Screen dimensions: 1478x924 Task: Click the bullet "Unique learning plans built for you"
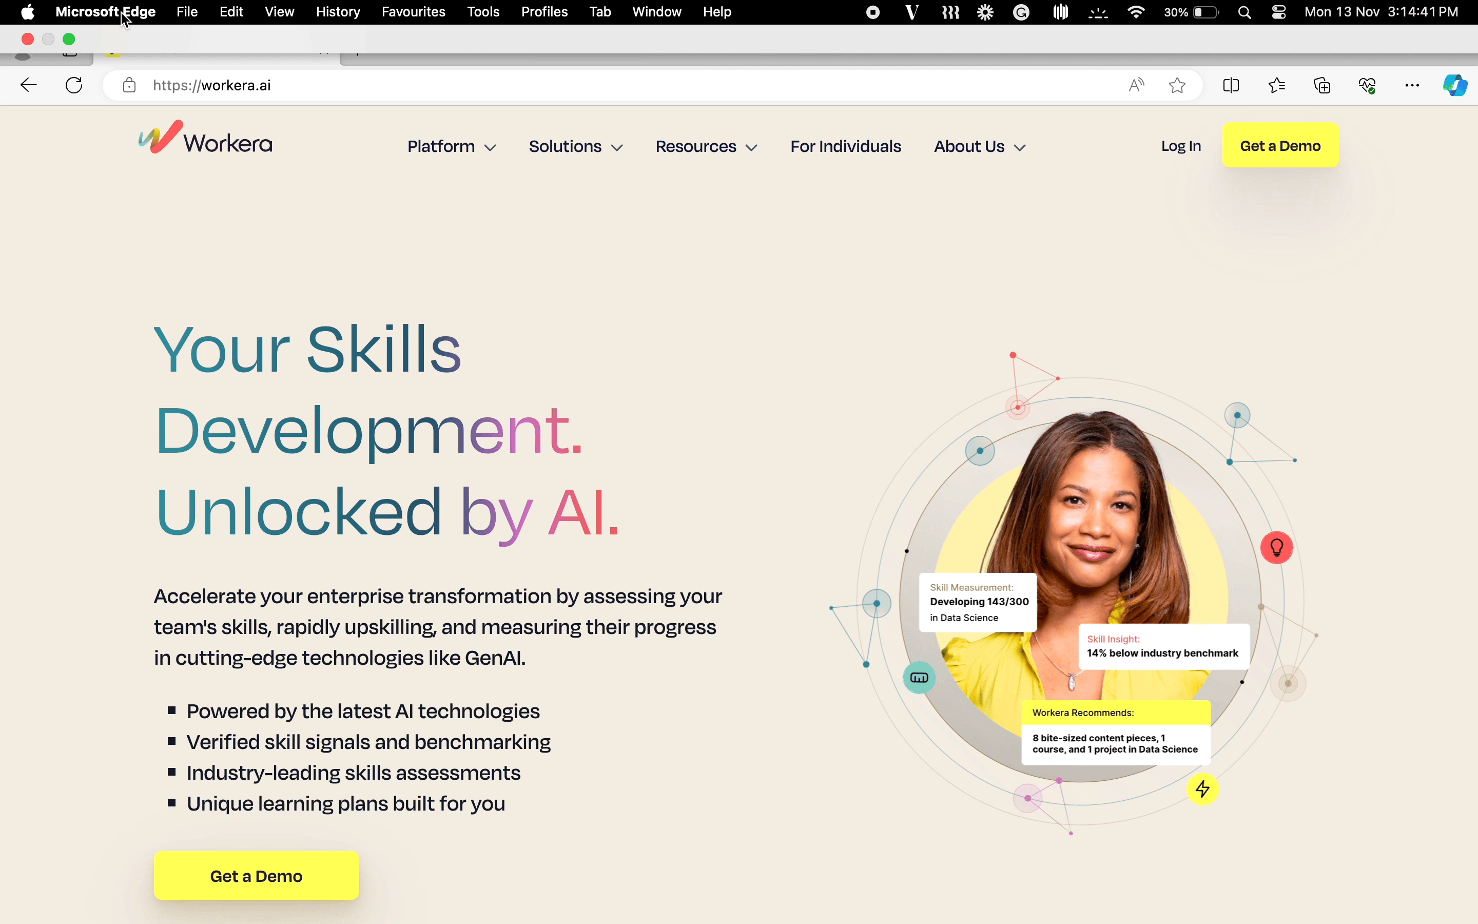[346, 803]
